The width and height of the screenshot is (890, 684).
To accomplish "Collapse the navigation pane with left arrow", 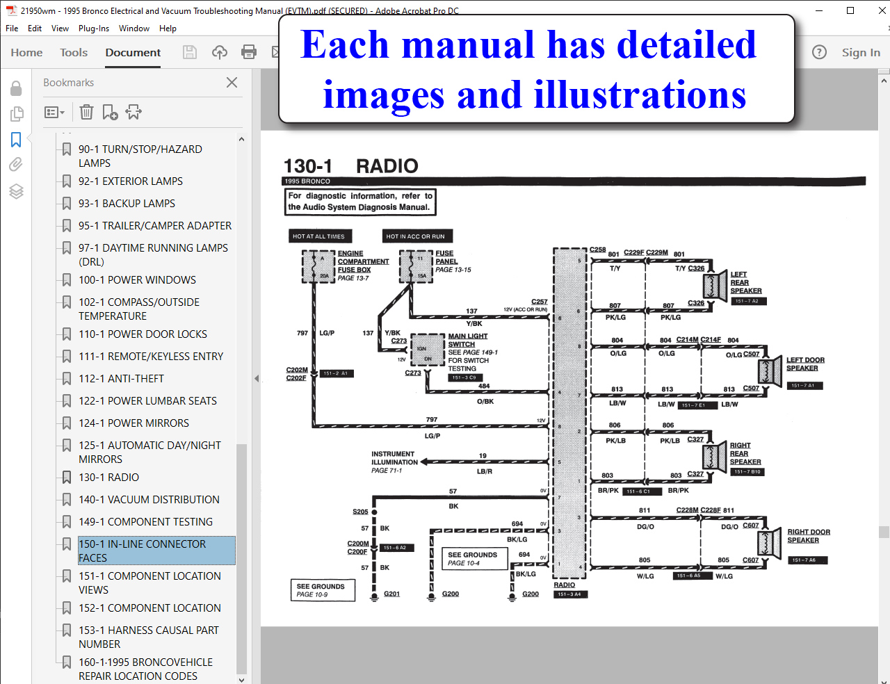I will click(257, 379).
